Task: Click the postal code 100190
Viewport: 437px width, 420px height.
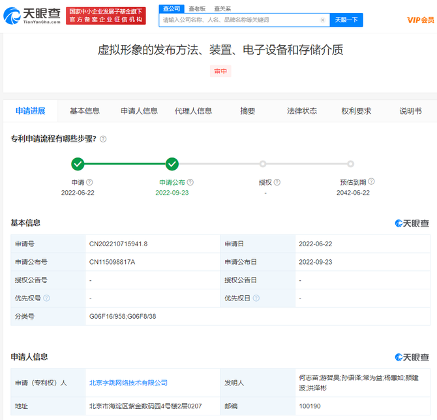Action: pyautogui.click(x=310, y=406)
